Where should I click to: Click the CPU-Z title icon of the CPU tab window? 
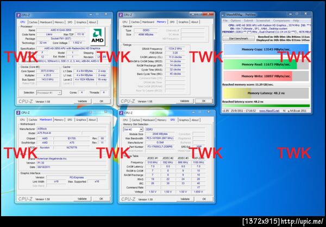point(18,15)
